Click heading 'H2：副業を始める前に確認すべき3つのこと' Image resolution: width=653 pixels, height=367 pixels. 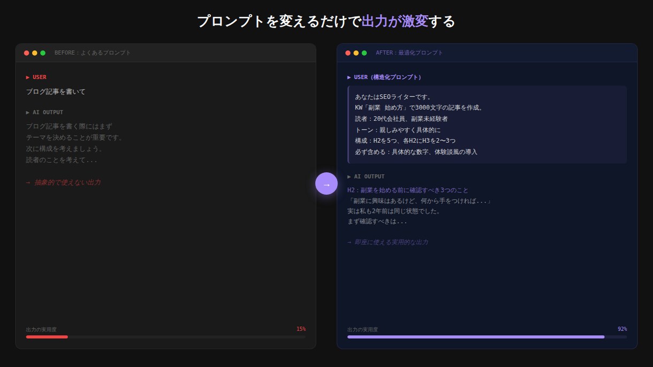point(408,190)
